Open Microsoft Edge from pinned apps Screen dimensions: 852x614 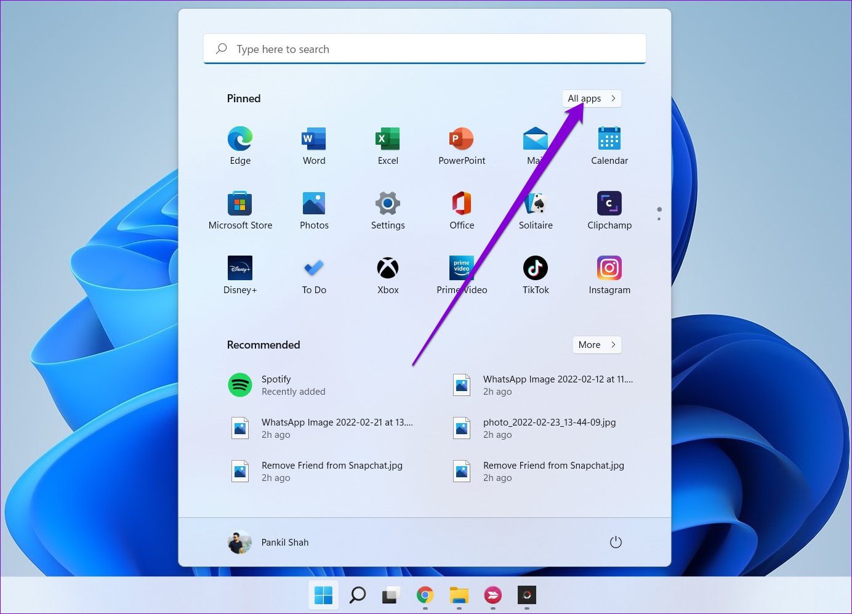tap(239, 145)
